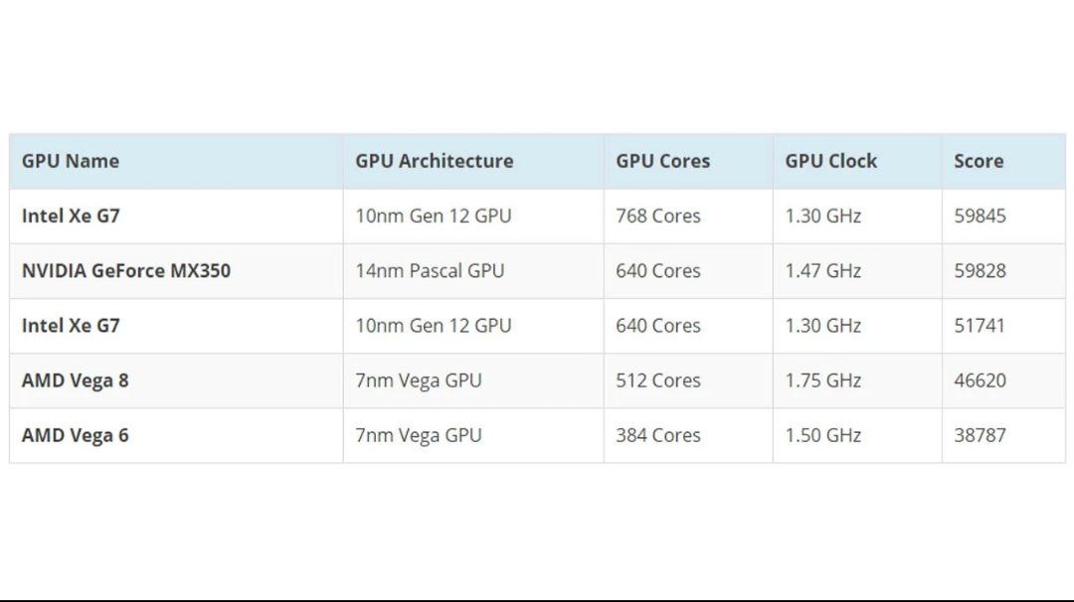Click the 14nm Pascal GPU cell
1074x602 pixels.
tap(430, 270)
